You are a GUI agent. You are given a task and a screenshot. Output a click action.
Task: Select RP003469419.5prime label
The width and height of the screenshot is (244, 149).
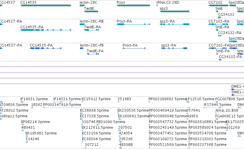[x=168, y=110]
